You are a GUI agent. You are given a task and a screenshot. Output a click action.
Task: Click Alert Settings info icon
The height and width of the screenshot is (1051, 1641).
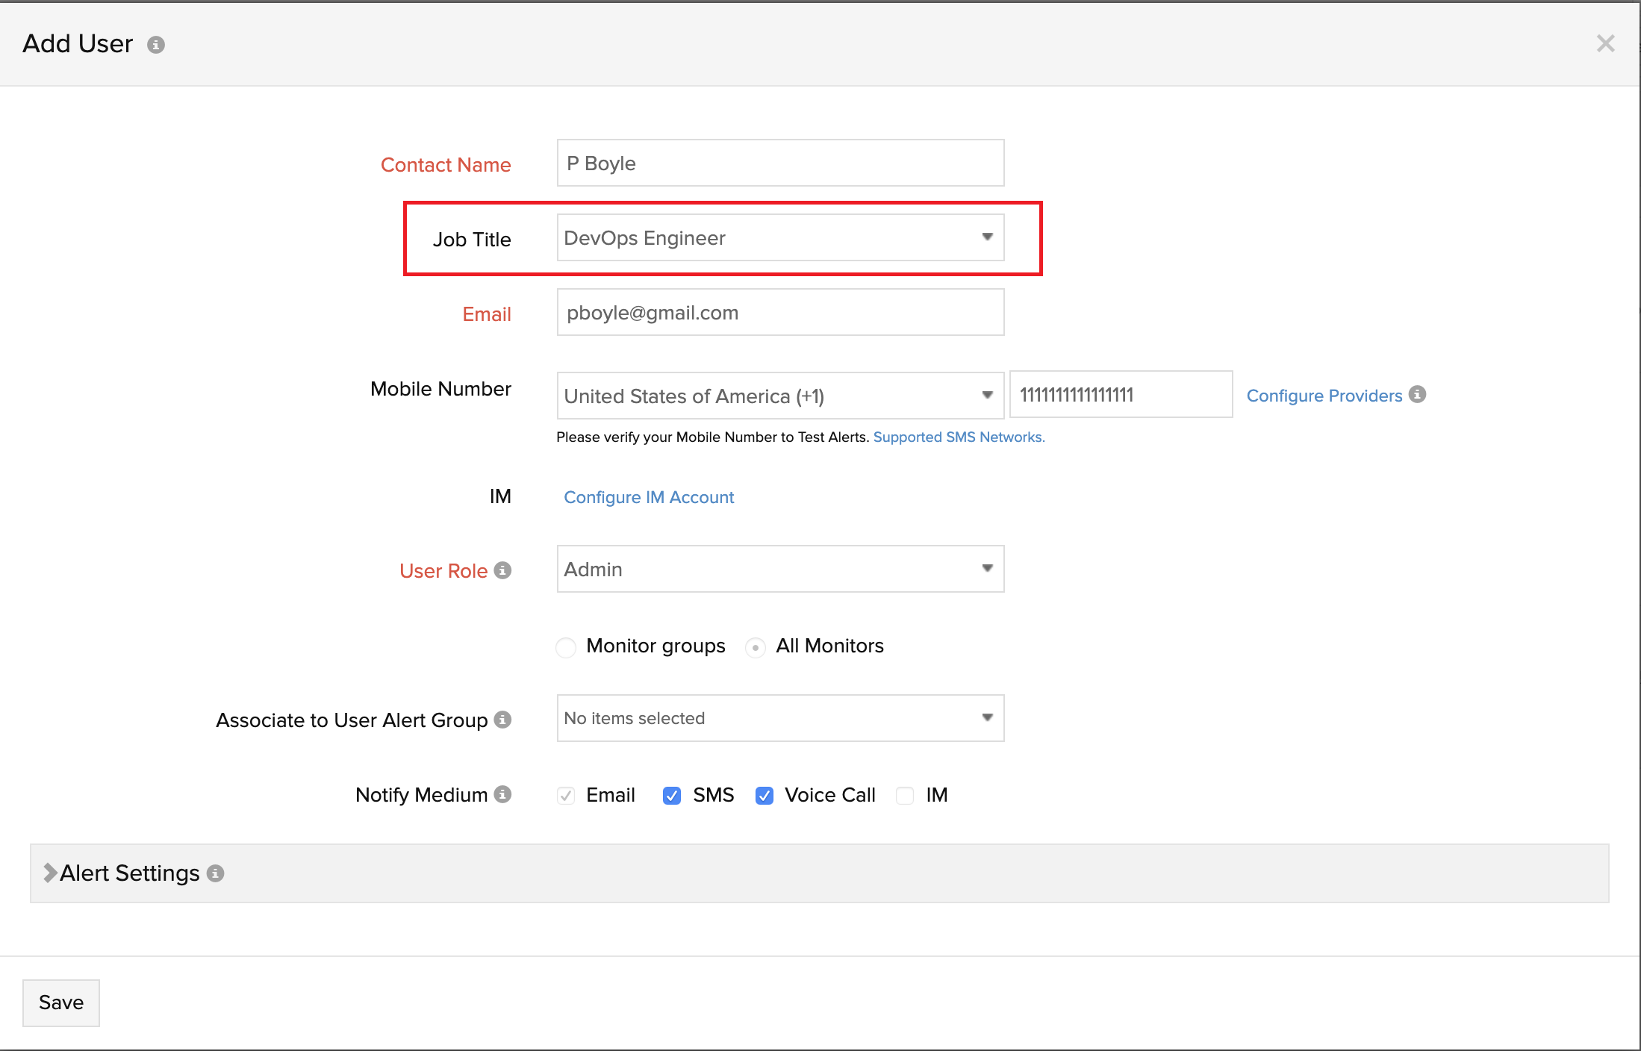216,873
